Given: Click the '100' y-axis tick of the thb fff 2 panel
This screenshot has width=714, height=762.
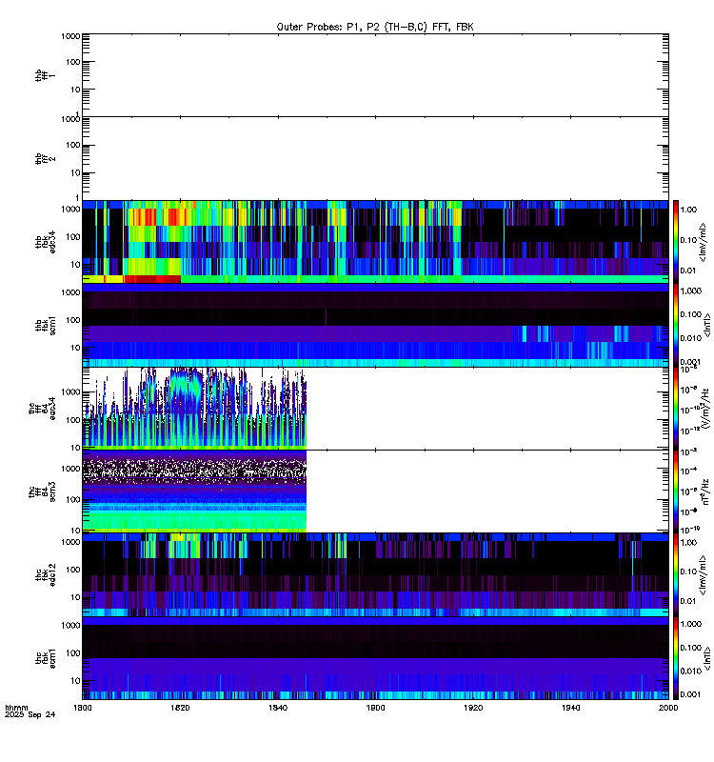Looking at the screenshot, I should tap(73, 145).
